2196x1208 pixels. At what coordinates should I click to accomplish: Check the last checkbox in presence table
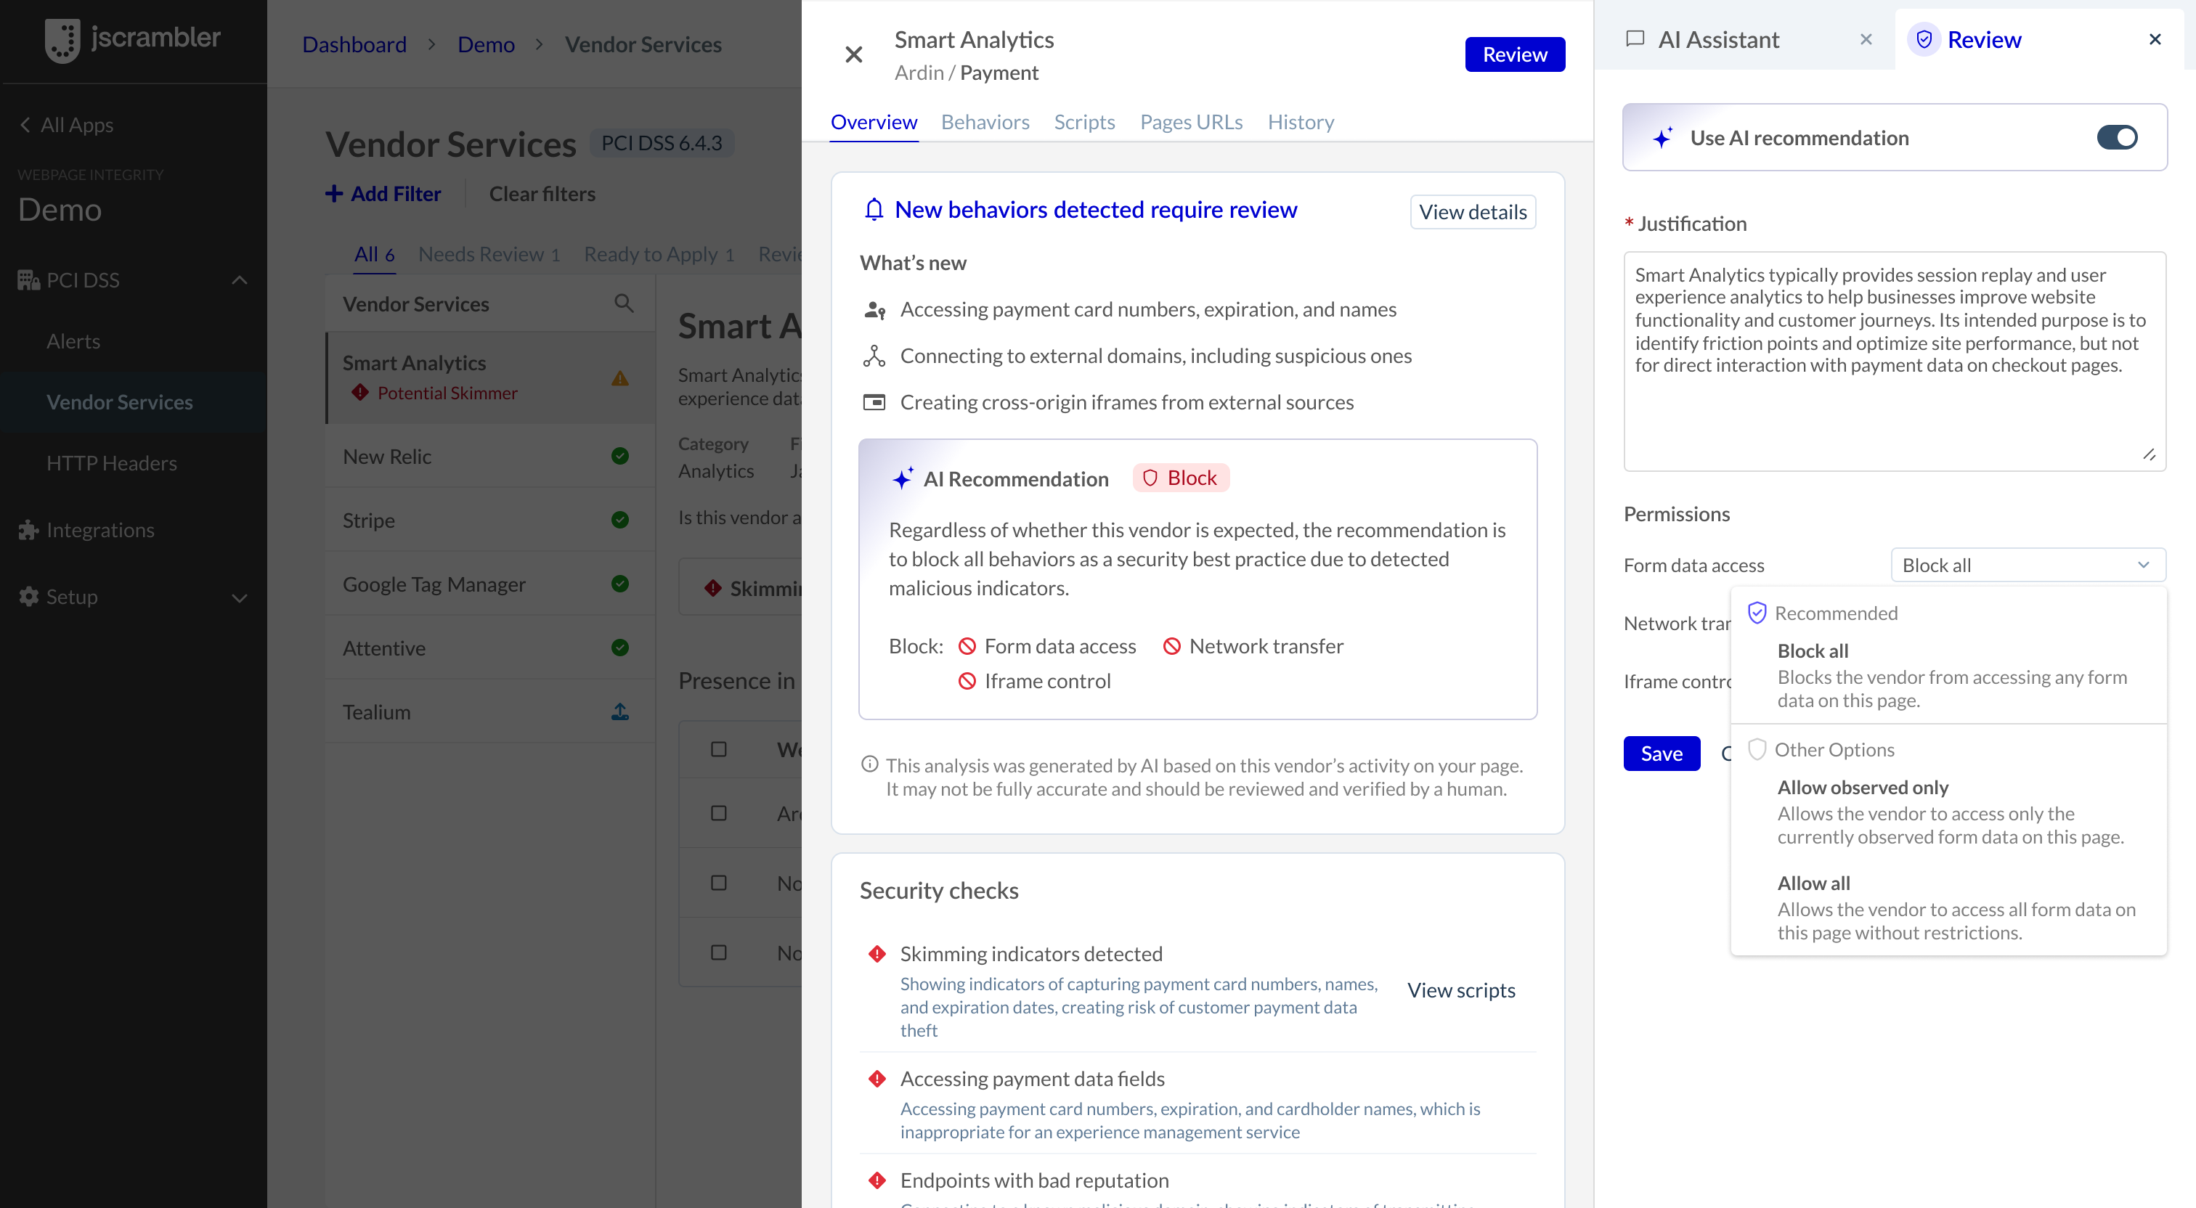(x=719, y=952)
